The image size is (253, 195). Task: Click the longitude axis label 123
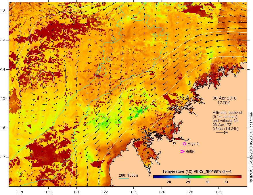133,192
